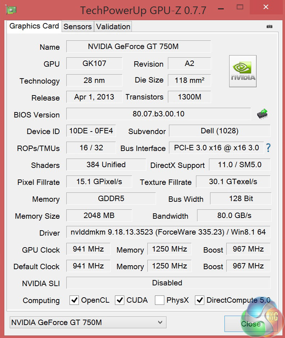285x338 pixels.
Task: Click the Bus Width field 128 Bit
Action: [241, 198]
